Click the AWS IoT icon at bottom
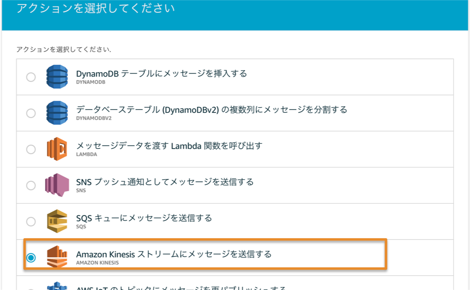The height and width of the screenshot is (290, 470). [x=57, y=286]
